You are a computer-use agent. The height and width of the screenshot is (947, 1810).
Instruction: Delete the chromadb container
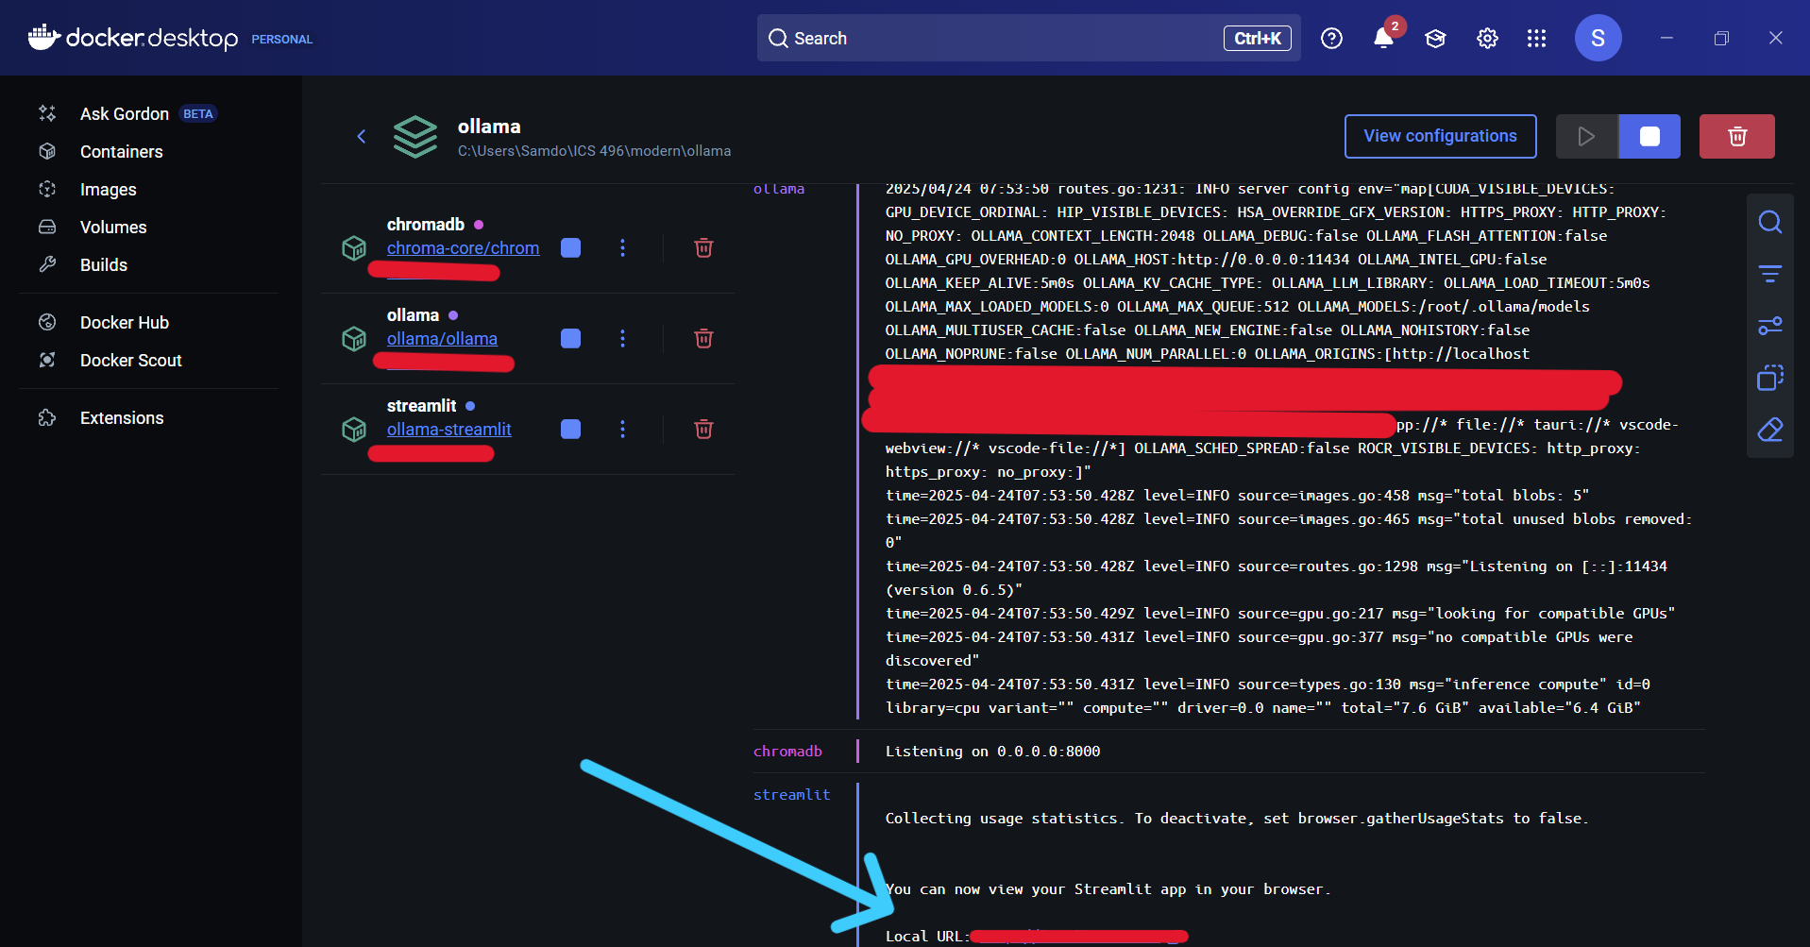[703, 247]
